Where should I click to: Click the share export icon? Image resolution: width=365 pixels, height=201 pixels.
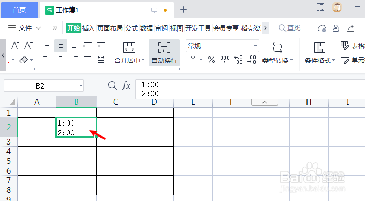[351, 28]
